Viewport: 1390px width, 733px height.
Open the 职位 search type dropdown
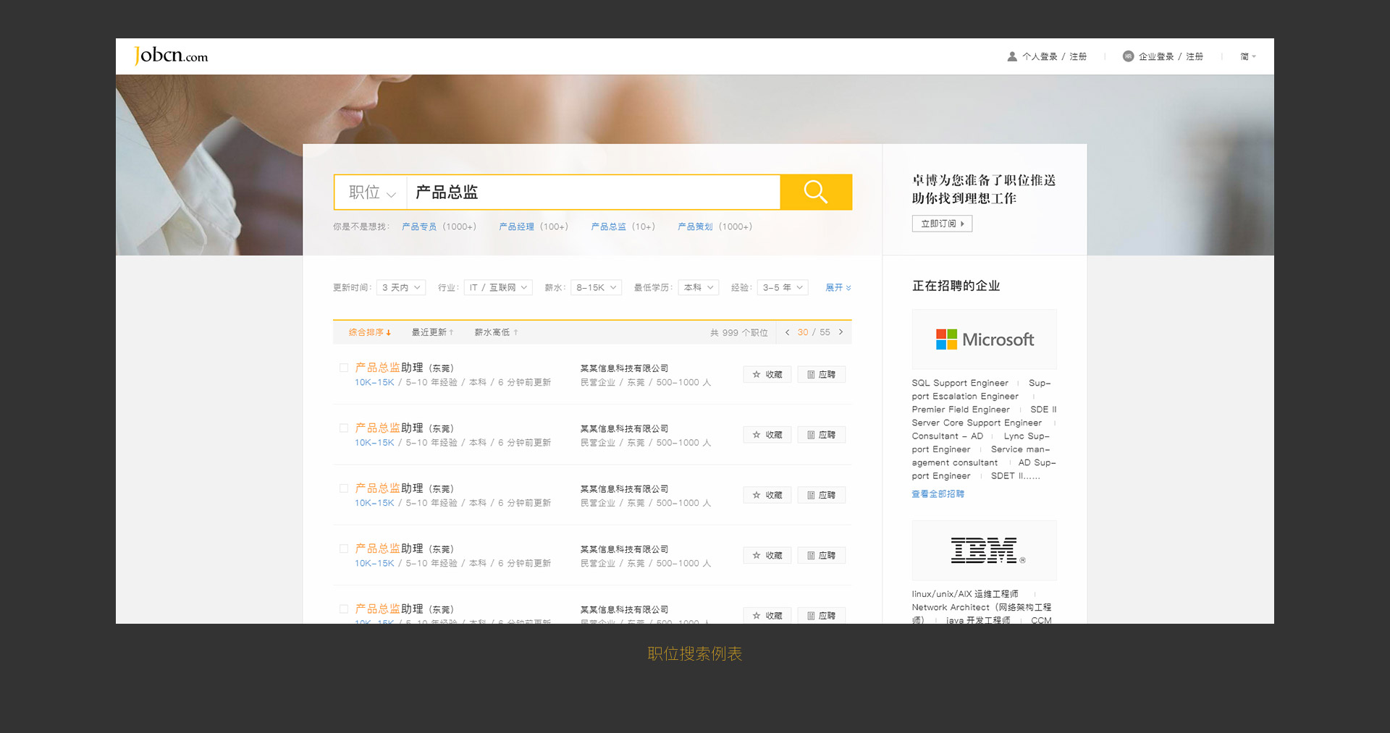tap(371, 192)
